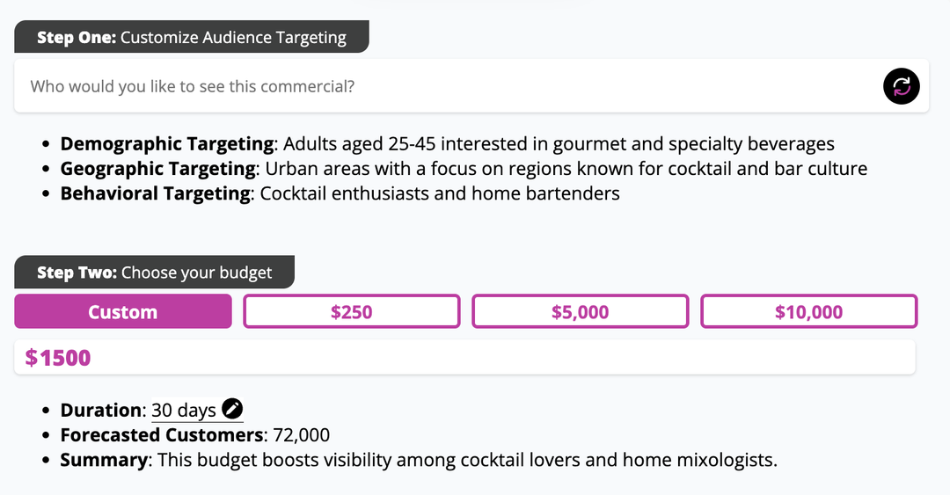Click the 'Cocktail enthusiasts and home bartenders' text
This screenshot has height=495, width=950.
pyautogui.click(x=440, y=193)
